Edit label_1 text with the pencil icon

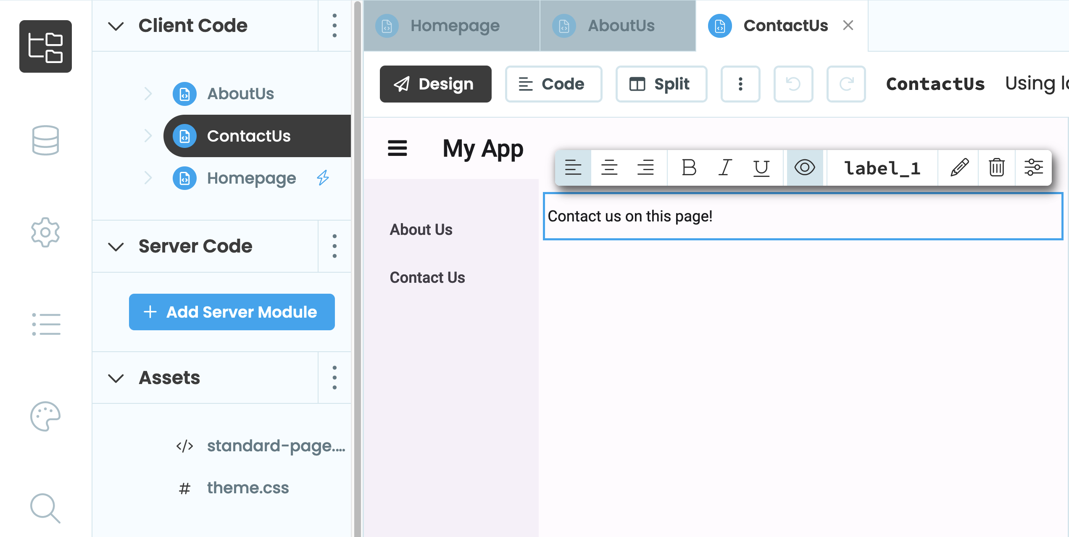[x=958, y=168]
